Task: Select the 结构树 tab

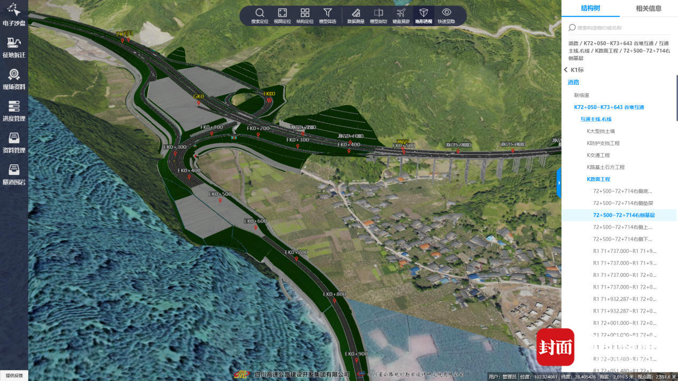Action: tap(590, 9)
